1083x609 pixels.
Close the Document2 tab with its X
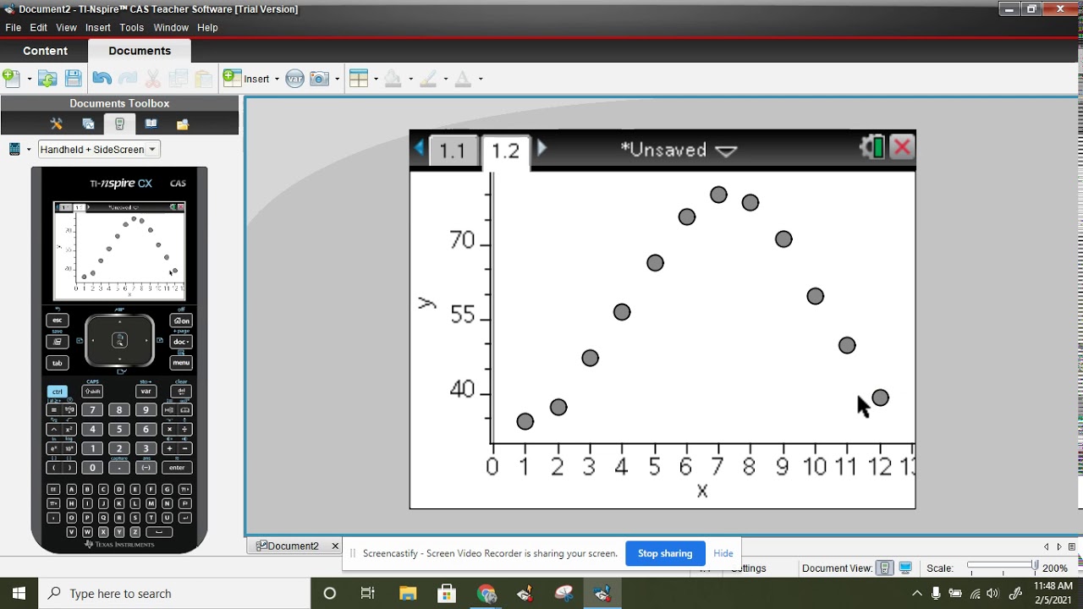tap(335, 546)
